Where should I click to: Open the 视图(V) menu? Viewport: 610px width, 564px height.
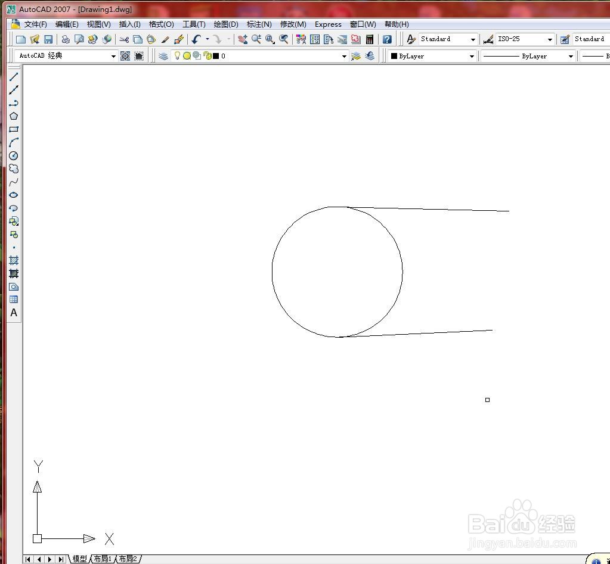point(99,24)
